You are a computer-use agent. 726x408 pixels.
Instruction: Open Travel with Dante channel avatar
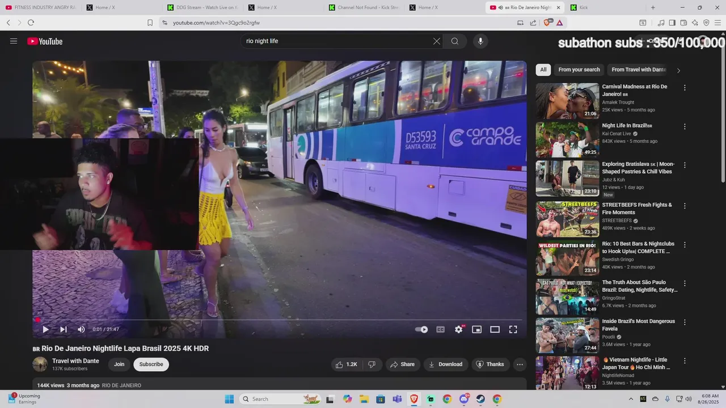[x=40, y=364]
